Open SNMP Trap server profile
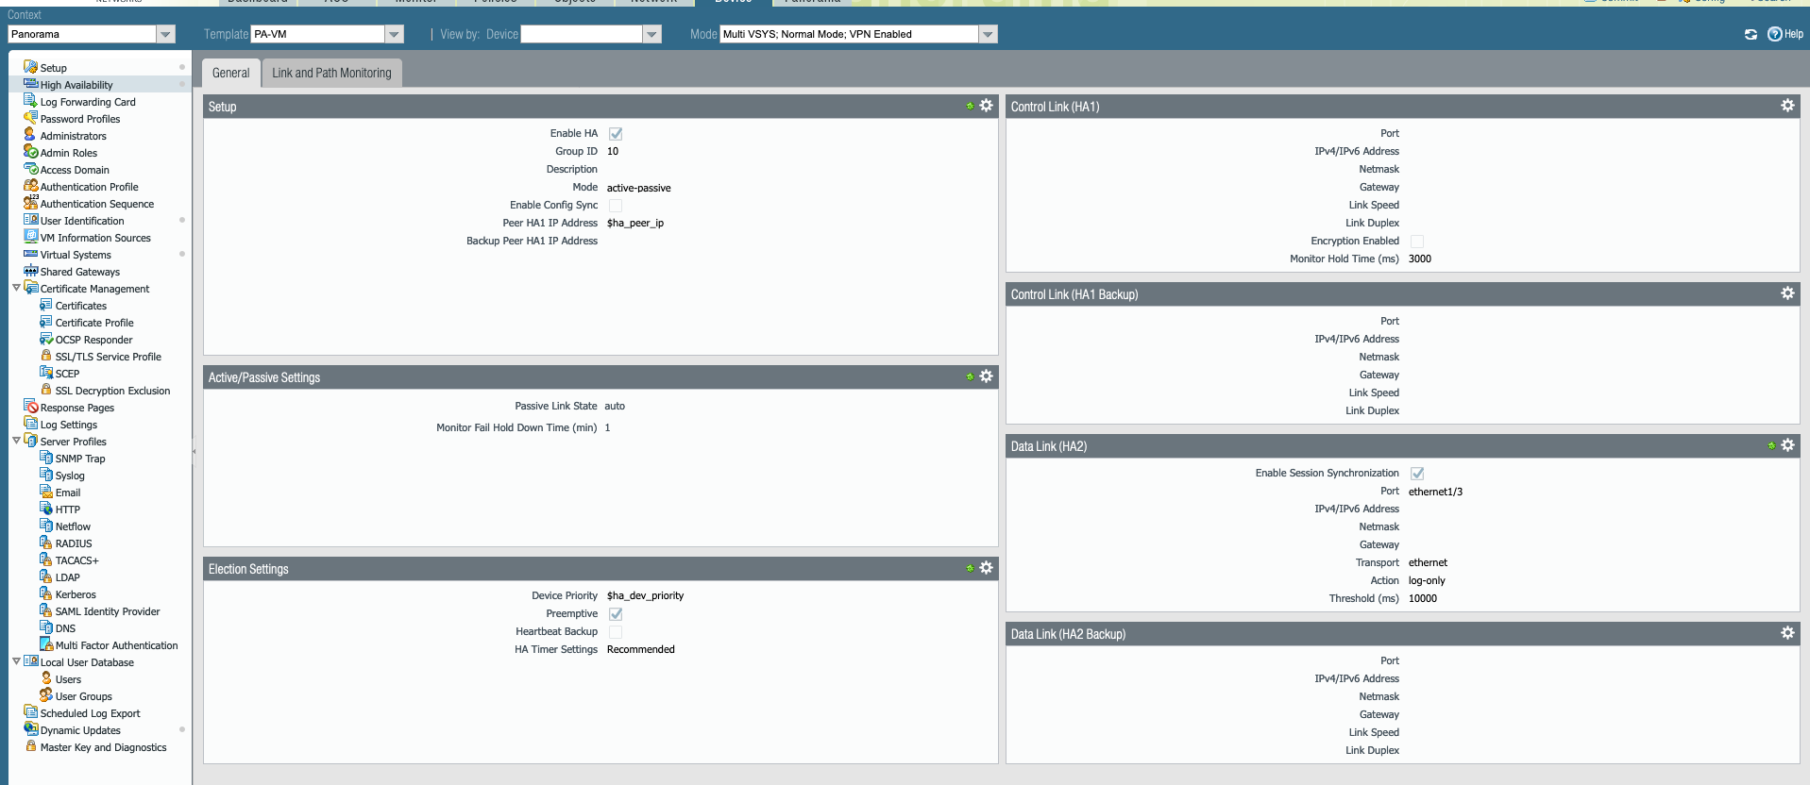 click(80, 459)
